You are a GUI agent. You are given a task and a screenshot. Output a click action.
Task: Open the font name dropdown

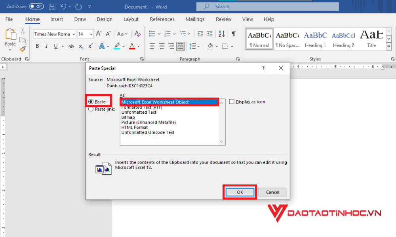(x=73, y=34)
